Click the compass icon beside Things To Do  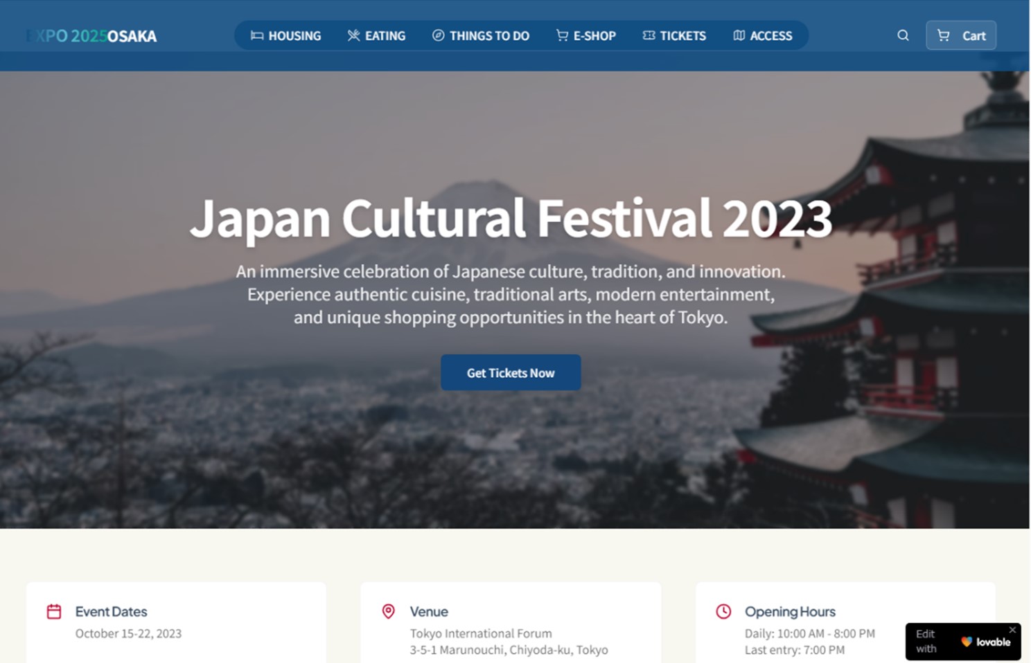(438, 35)
